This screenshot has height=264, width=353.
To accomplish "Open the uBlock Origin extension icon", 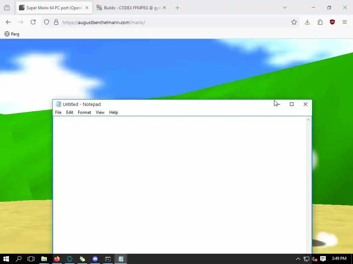I will point(332,22).
